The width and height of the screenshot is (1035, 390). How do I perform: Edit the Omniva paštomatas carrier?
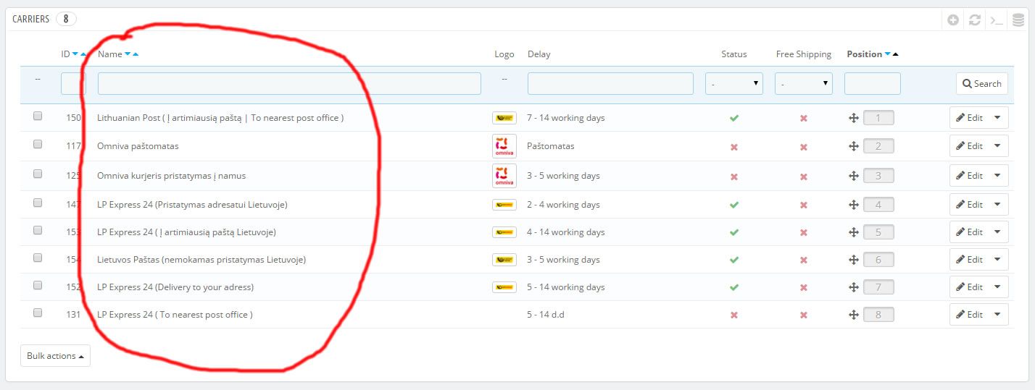[x=970, y=146]
